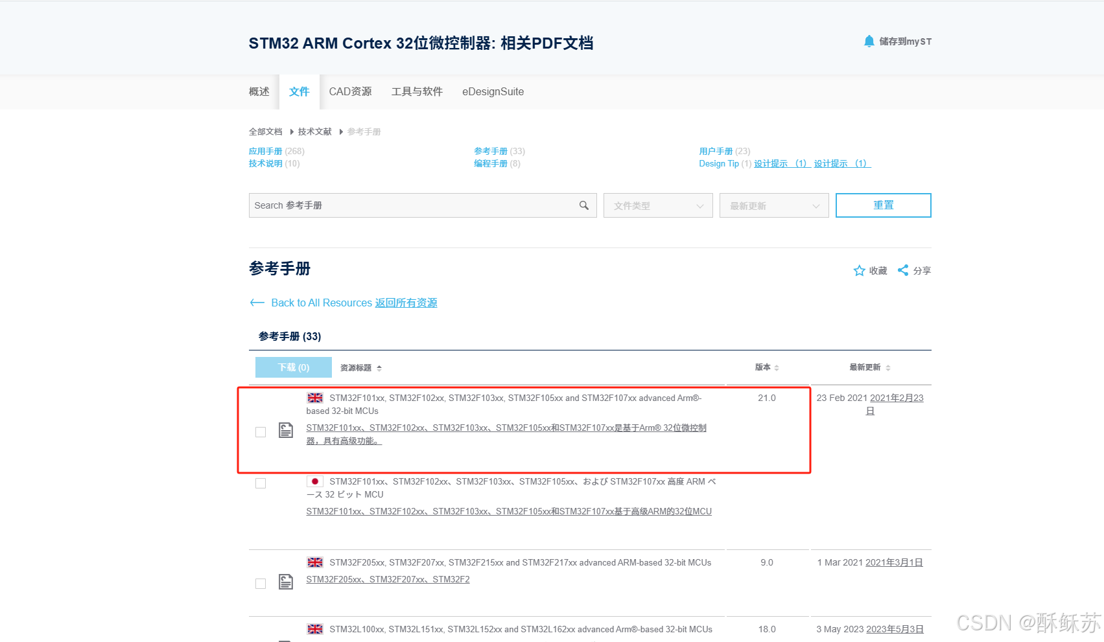Switch to the eDesignSuite tab
The image size is (1104, 642).
tap(493, 91)
